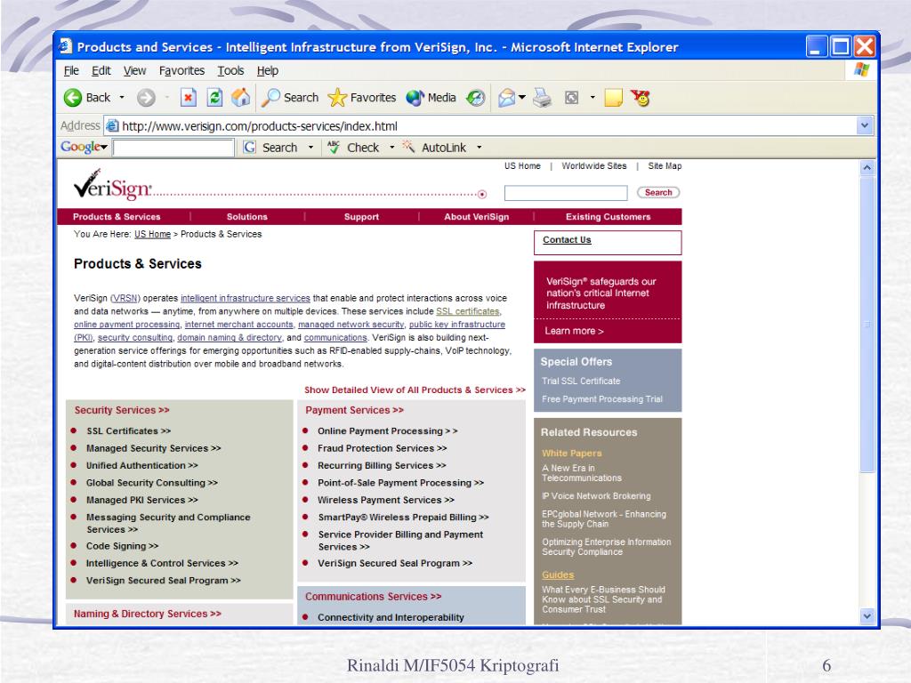Open the Back button history dropdown arrow
Viewport: 911px width, 683px height.
(122, 98)
